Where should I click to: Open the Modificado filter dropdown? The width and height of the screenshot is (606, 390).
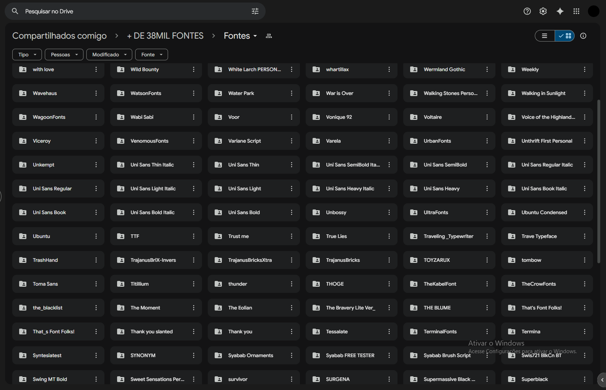click(x=109, y=55)
